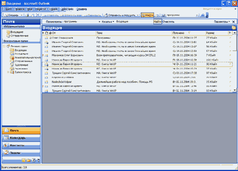Sort messages by the От column header

tap(74, 33)
